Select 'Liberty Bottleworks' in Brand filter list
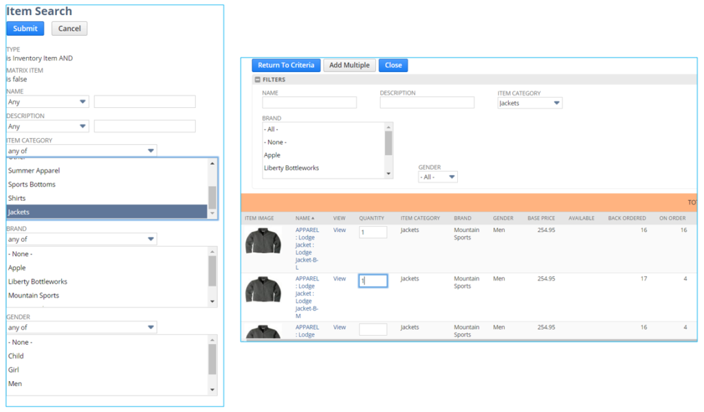Screen dimensions: 704x412 (291, 168)
